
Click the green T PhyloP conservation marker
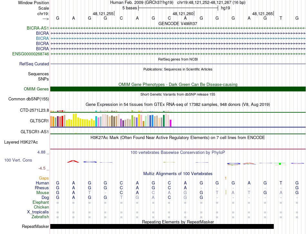(280, 164)
